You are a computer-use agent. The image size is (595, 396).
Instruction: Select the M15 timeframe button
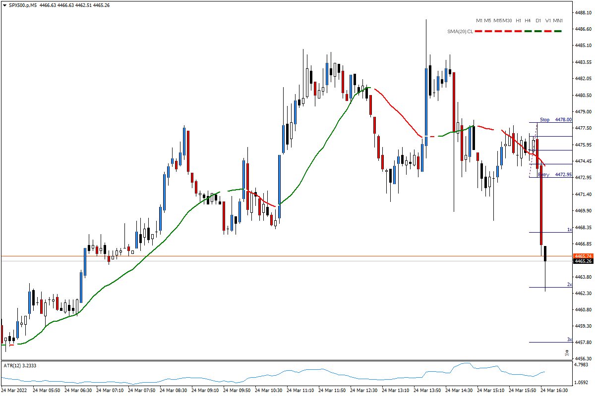click(x=498, y=21)
